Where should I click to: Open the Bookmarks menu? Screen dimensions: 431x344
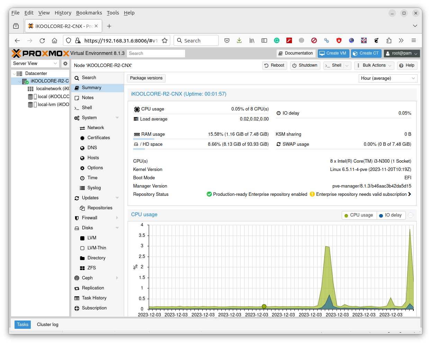pyautogui.click(x=89, y=13)
